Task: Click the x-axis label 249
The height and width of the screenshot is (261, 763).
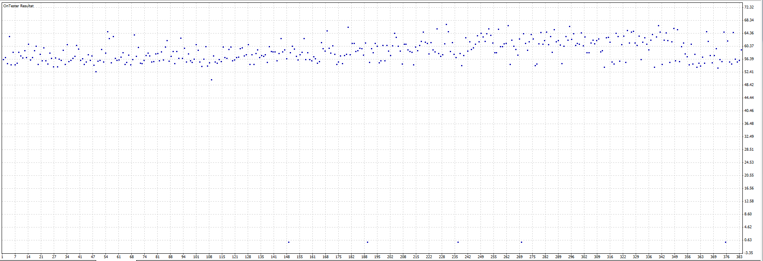Action: click(x=481, y=257)
